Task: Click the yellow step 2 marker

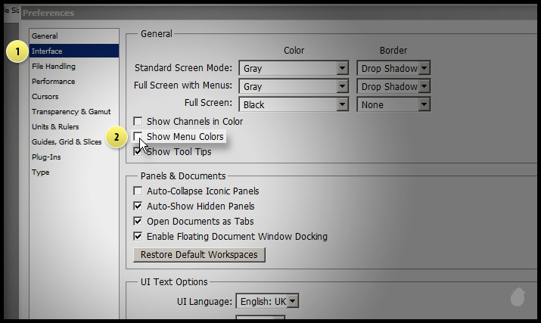Action: pyautogui.click(x=116, y=138)
